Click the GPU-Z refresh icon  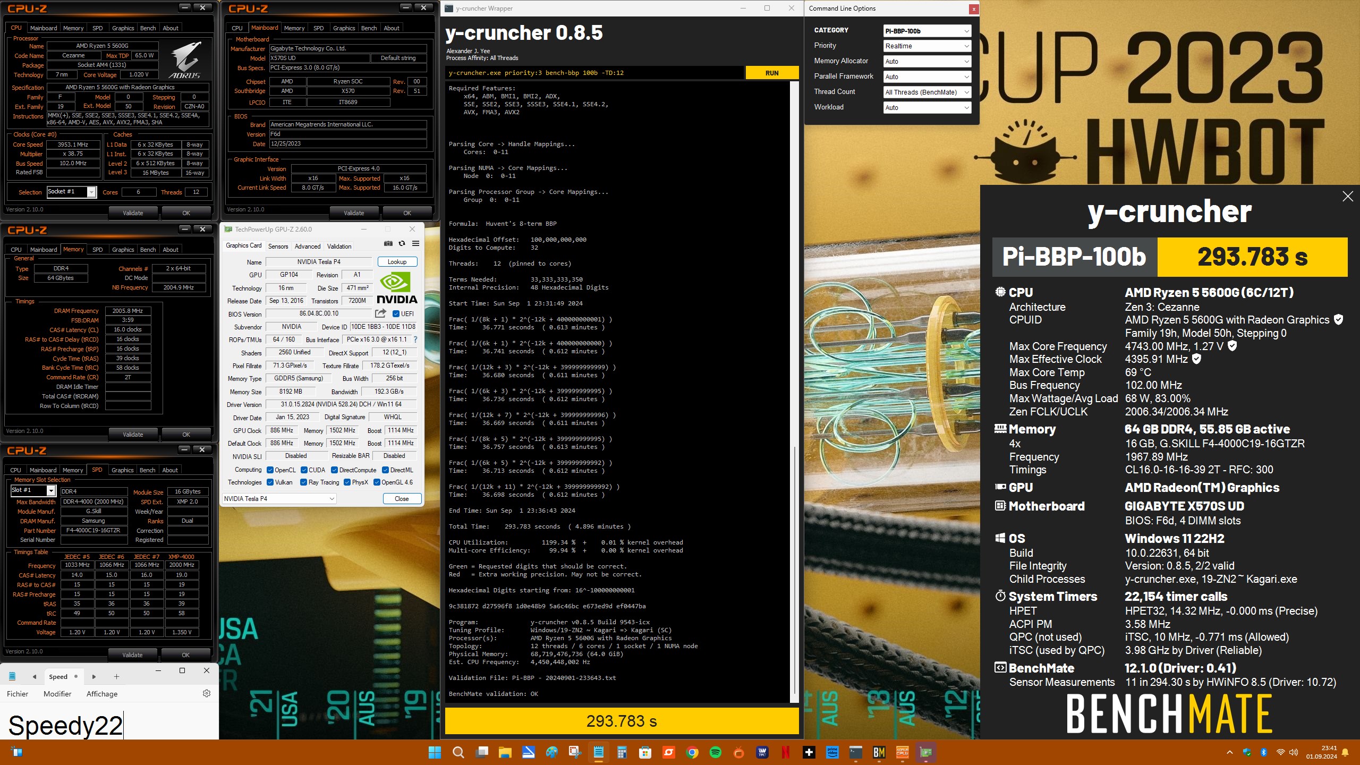[402, 243]
